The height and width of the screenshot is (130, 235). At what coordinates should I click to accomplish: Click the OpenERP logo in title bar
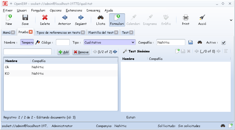point(5,3)
